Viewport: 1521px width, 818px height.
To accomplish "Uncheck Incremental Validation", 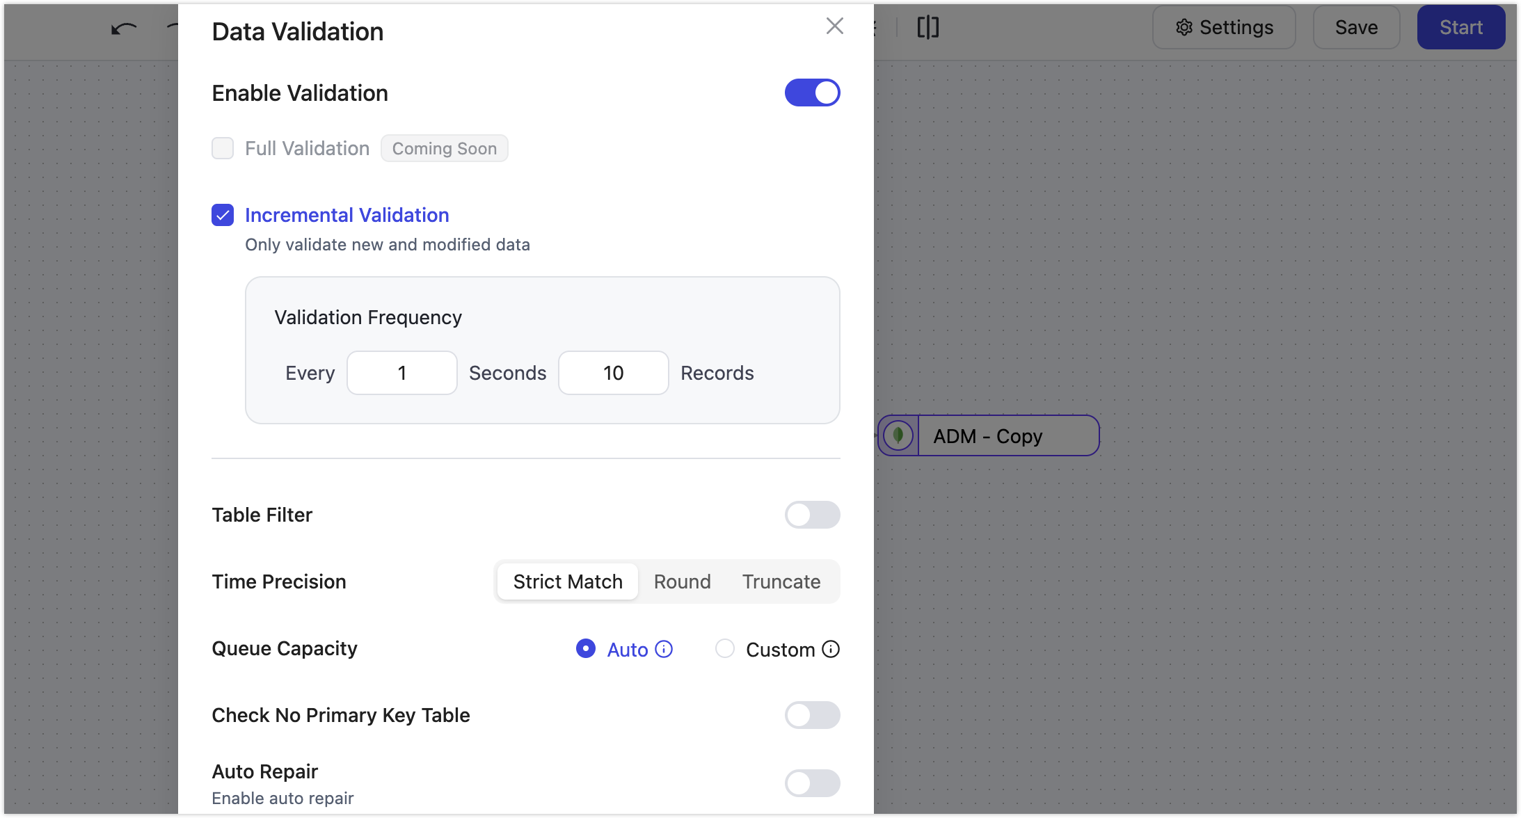I will click(222, 215).
